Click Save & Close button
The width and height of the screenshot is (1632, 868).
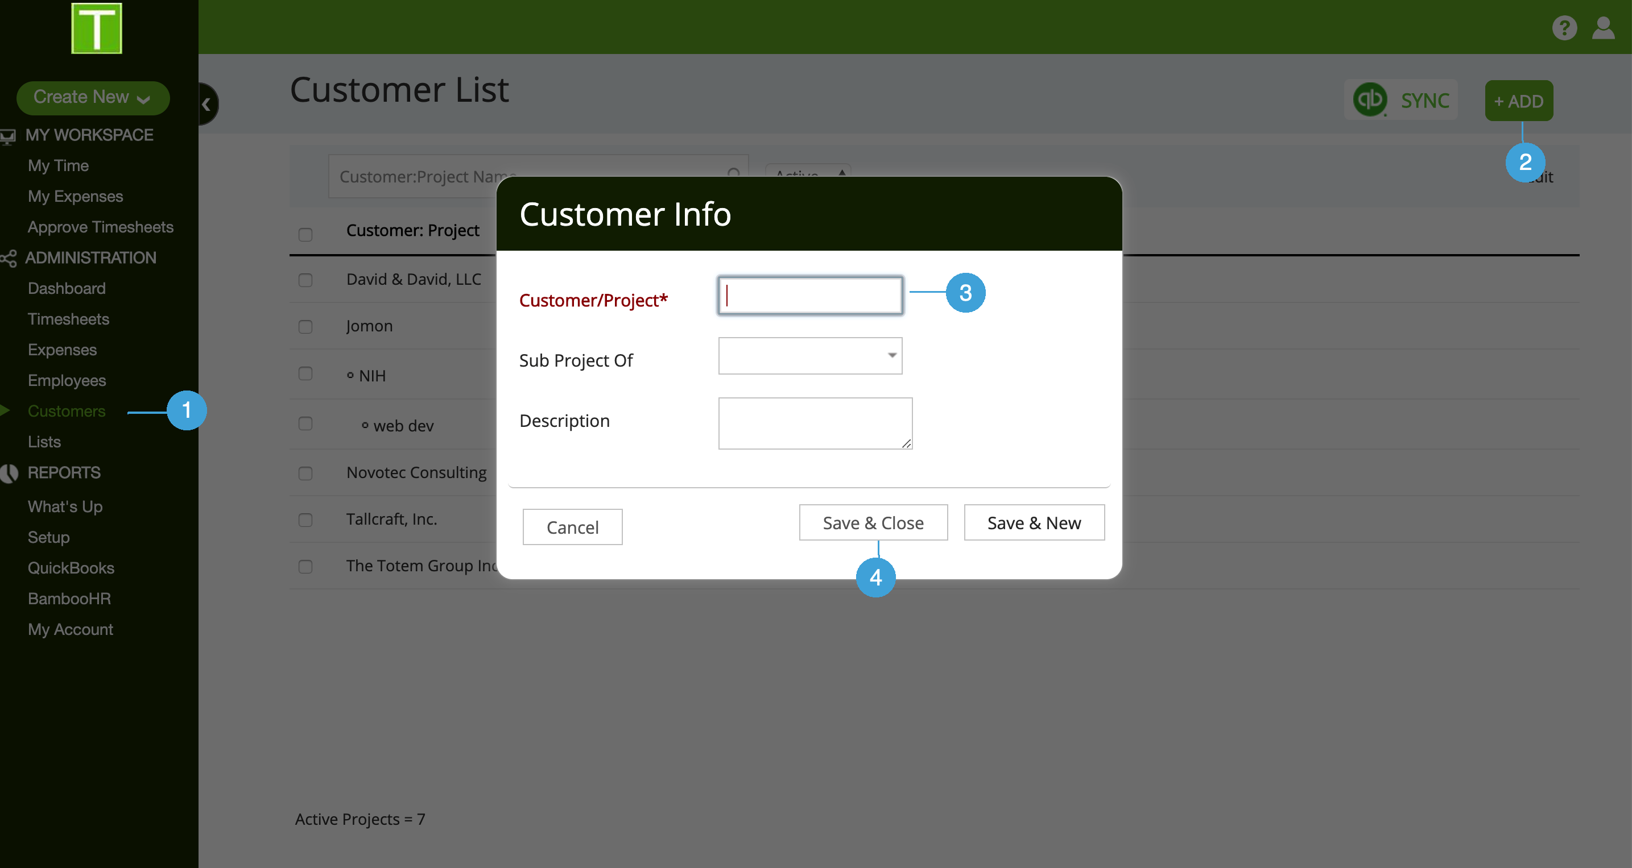coord(873,522)
